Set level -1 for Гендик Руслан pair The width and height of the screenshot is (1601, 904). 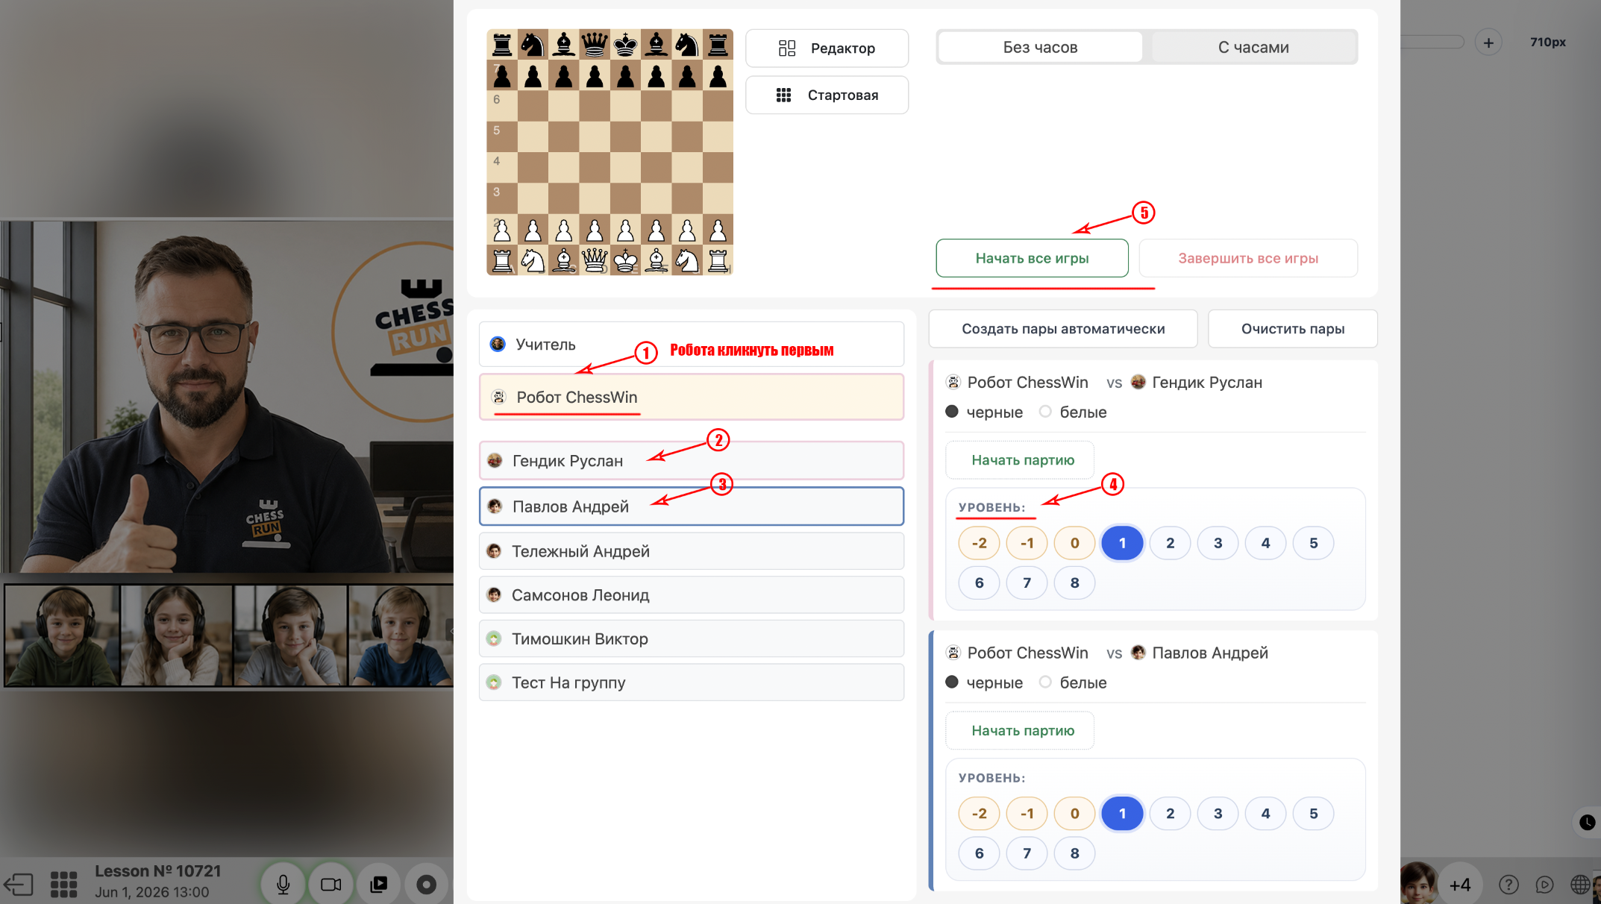pyautogui.click(x=1027, y=543)
